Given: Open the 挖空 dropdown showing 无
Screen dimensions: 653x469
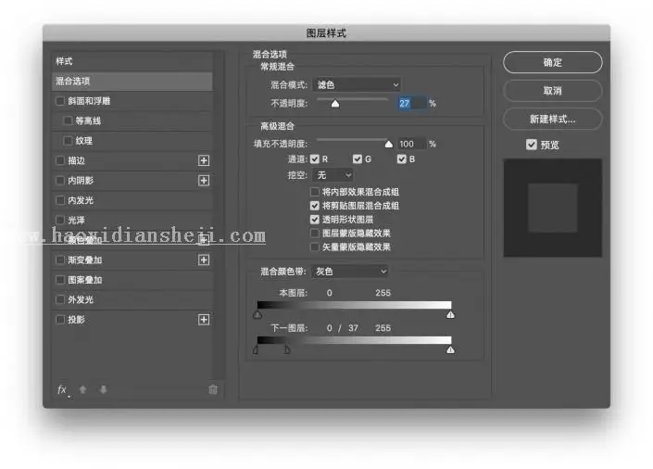Looking at the screenshot, I should click(333, 175).
